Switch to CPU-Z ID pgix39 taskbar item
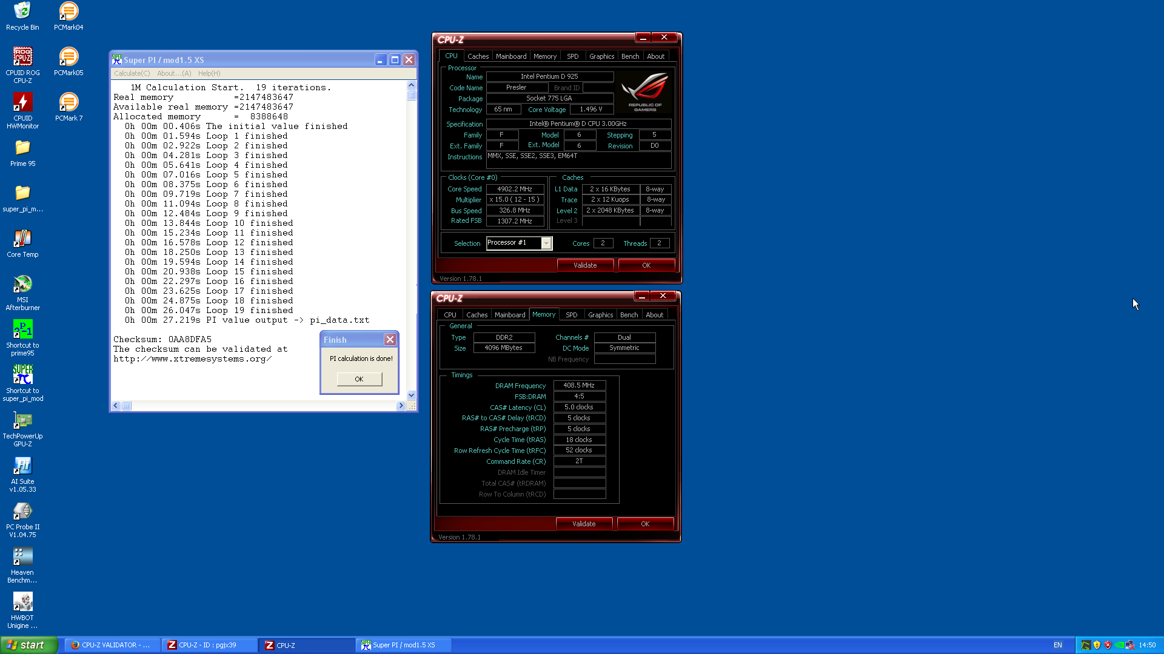This screenshot has height=654, width=1164. (210, 645)
